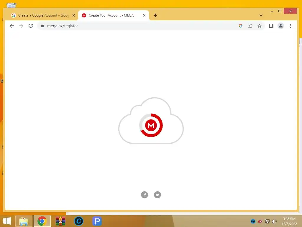Click the forward navigation arrow
Image resolution: width=302 pixels, height=227 pixels.
click(21, 26)
